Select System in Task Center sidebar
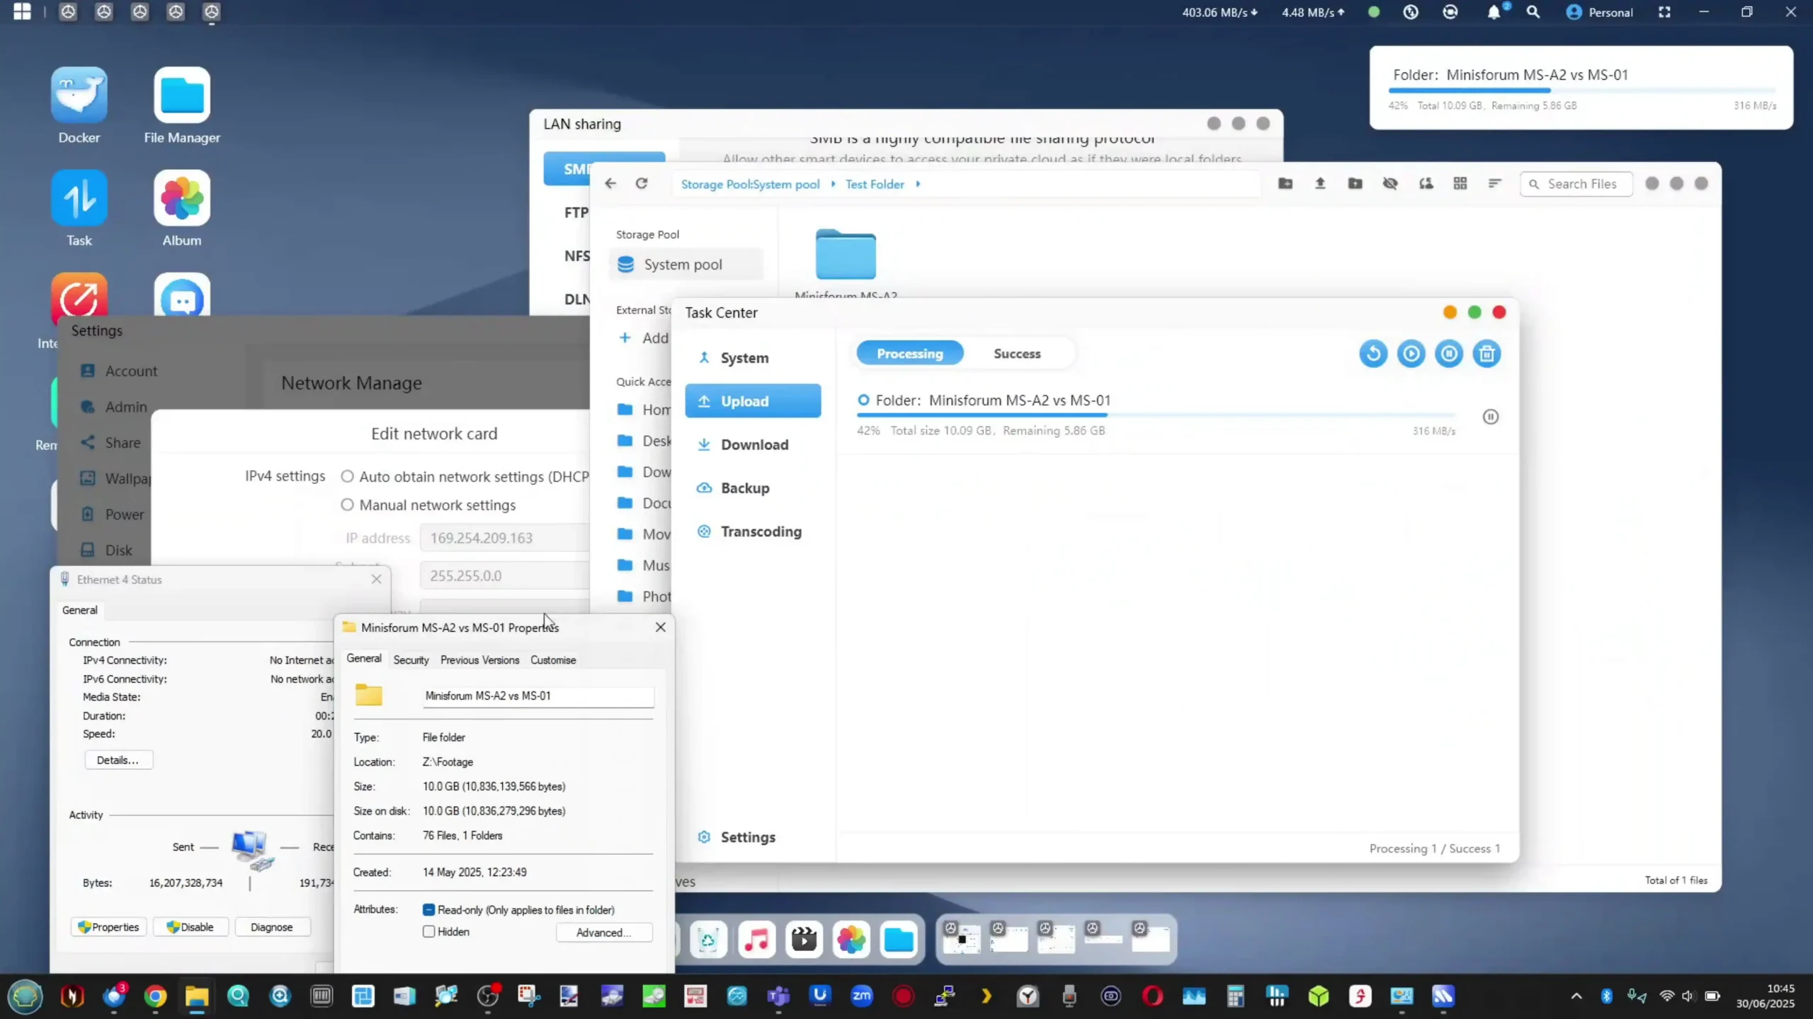Image resolution: width=1813 pixels, height=1019 pixels. click(753, 358)
